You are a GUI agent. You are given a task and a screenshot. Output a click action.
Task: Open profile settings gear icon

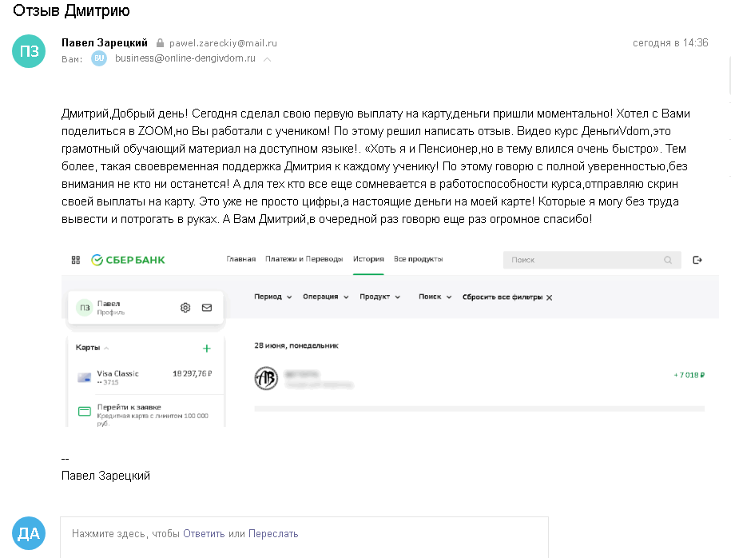(185, 308)
